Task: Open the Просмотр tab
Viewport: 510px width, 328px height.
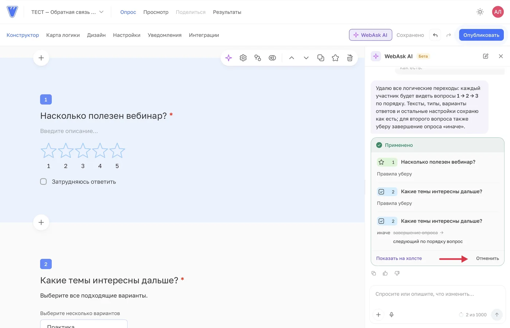Action: [156, 12]
